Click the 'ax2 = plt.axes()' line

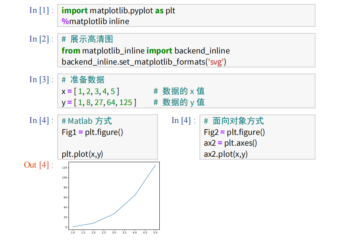pyautogui.click(x=230, y=143)
